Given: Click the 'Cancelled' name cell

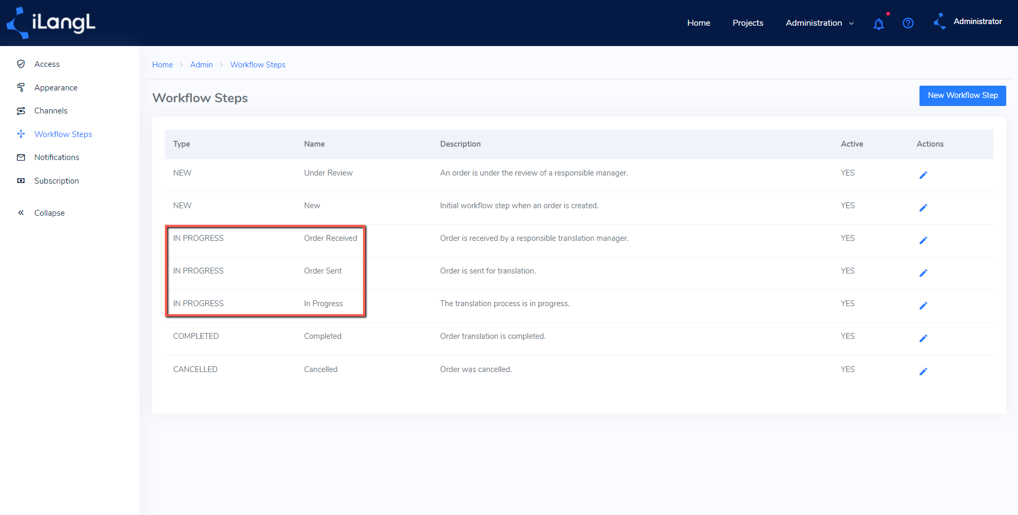Looking at the screenshot, I should pos(321,369).
